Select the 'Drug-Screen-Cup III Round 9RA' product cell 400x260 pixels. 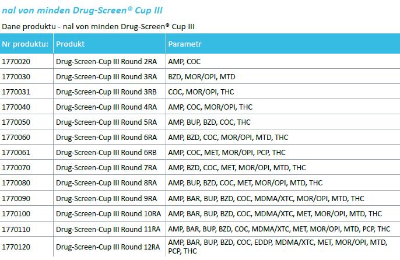(x=106, y=198)
